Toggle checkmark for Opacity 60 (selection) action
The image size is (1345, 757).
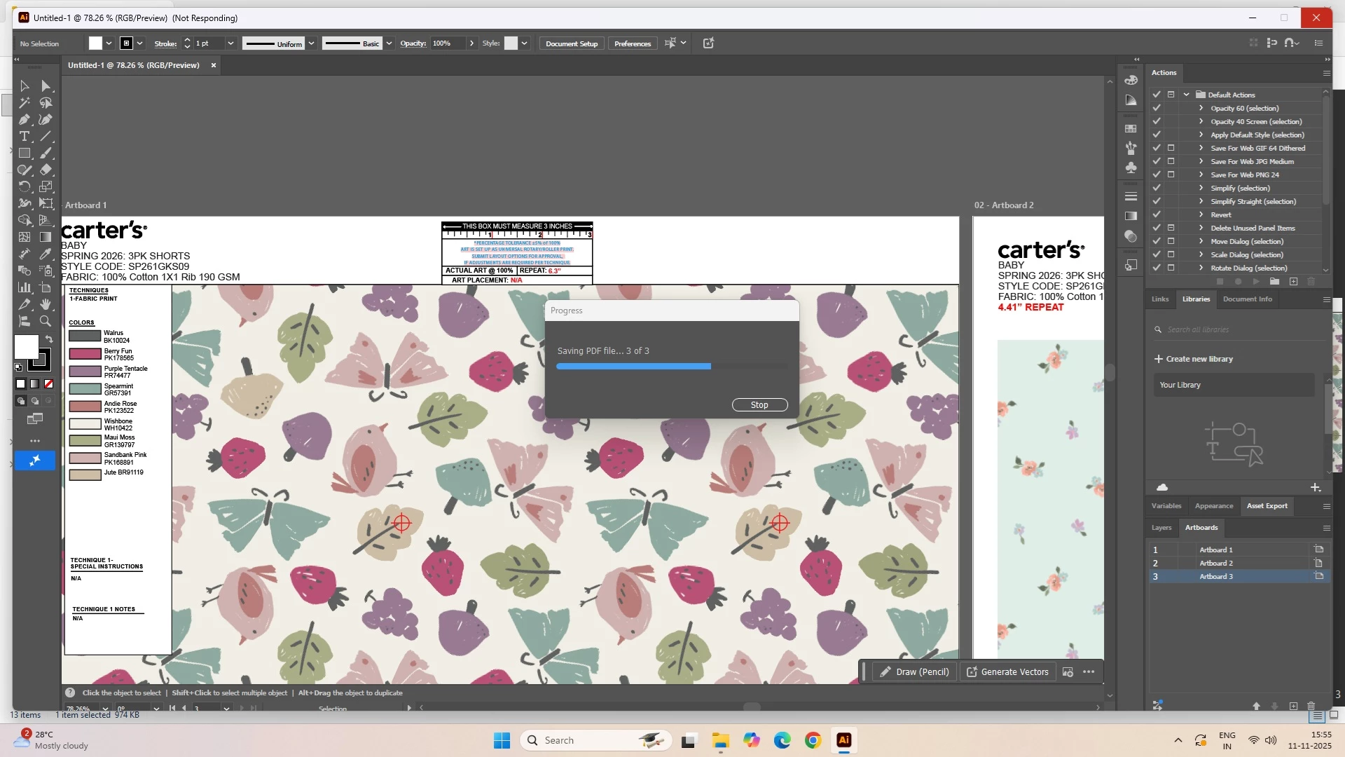1157,109
